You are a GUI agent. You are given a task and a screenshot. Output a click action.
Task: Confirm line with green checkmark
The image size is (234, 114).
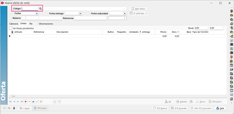(x=37, y=102)
